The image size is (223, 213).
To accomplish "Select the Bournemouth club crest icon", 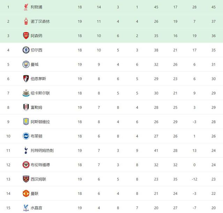I will [x=26, y=79].
